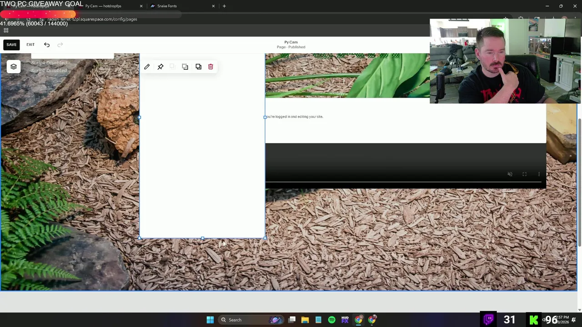The width and height of the screenshot is (582, 327).
Task: Open the second Chrome profile taskbar icon
Action: [x=372, y=320]
